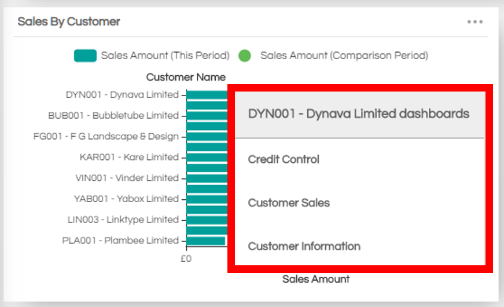Image resolution: width=504 pixels, height=307 pixels.
Task: Open the Sales By Customer ellipsis menu
Action: (x=474, y=22)
